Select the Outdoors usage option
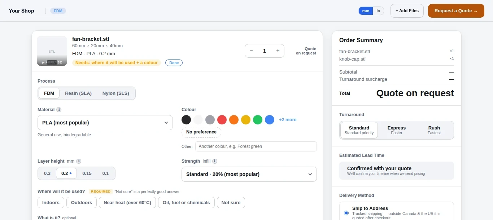This screenshot has width=493, height=220. tap(82, 203)
